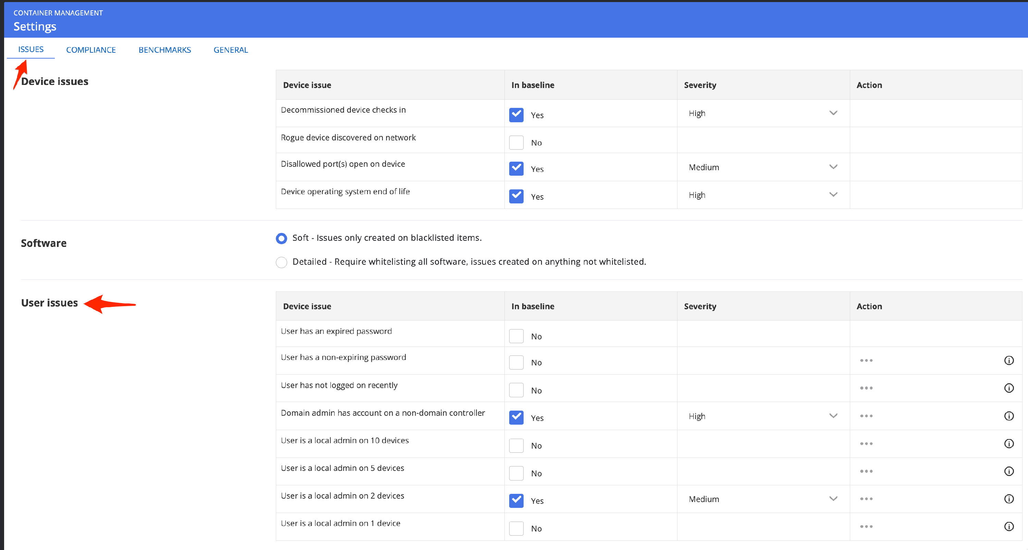
Task: Open three-dot menu for local admin on 10 devices
Action: point(866,443)
